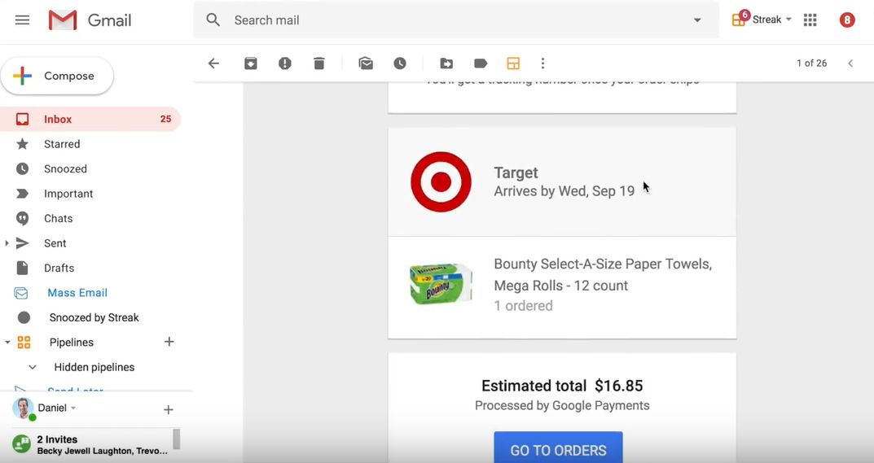Collapse the Pipelines section triangle

coord(7,342)
